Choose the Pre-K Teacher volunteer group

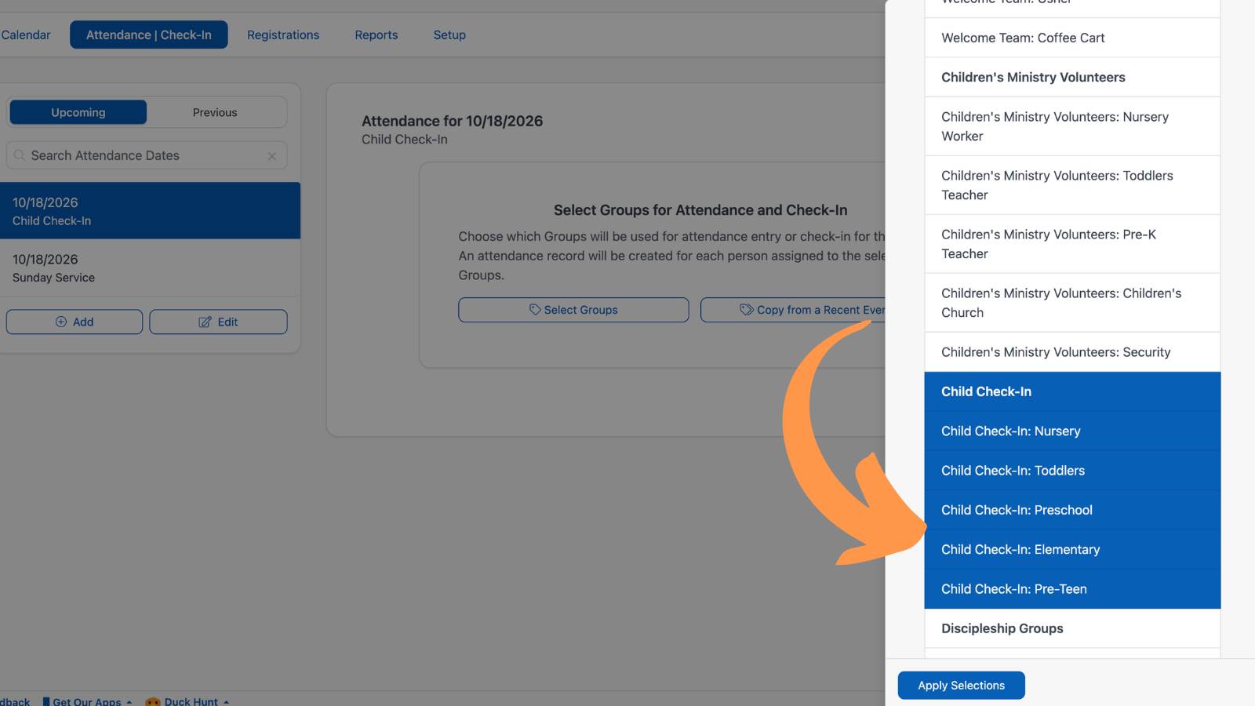pyautogui.click(x=1072, y=244)
